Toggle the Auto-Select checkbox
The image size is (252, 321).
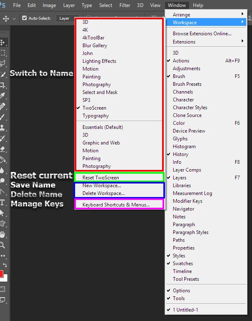[x=24, y=18]
